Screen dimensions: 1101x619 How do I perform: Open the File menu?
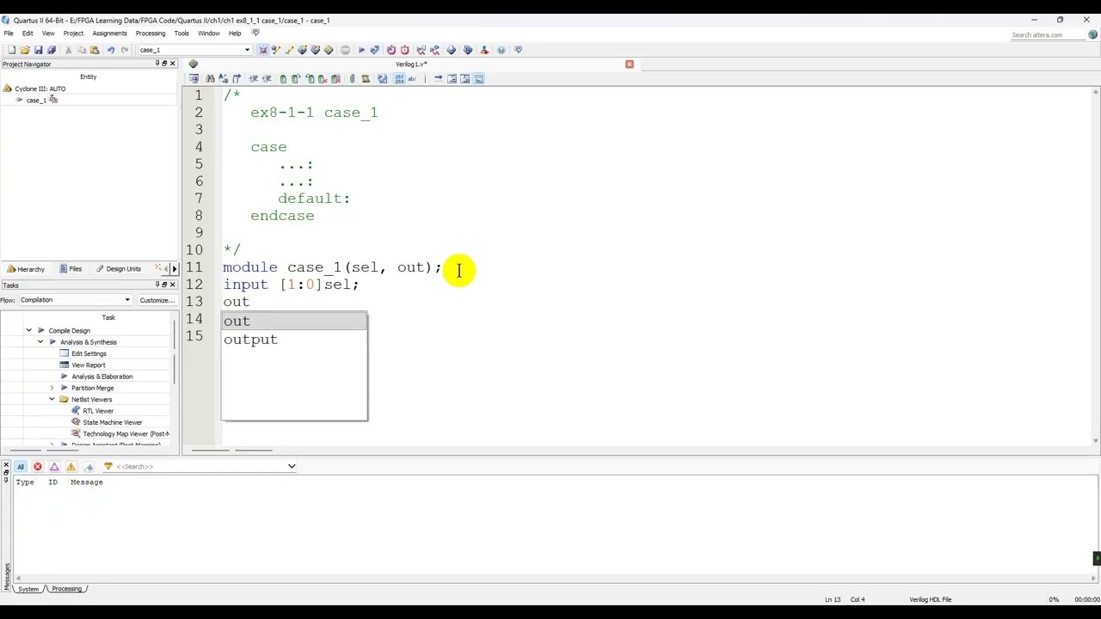[9, 34]
